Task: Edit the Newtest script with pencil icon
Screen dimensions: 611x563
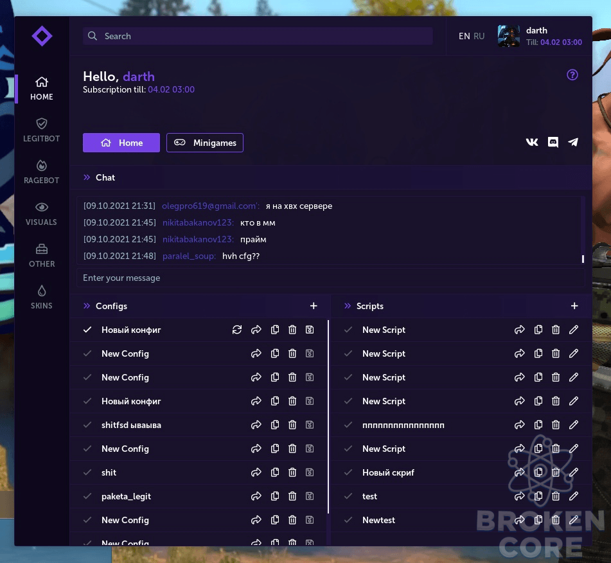Action: [574, 520]
